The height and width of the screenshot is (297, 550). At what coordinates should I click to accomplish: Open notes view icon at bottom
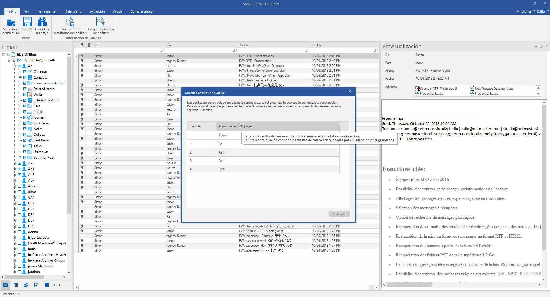[x=47, y=285]
